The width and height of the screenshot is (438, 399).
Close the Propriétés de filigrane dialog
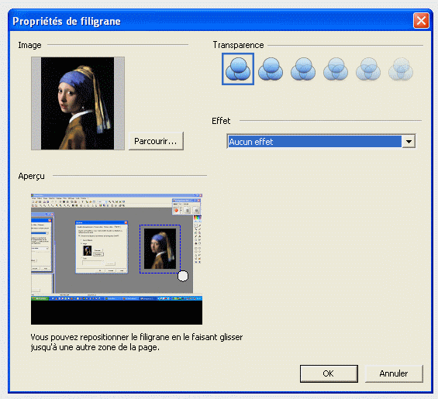(421, 21)
